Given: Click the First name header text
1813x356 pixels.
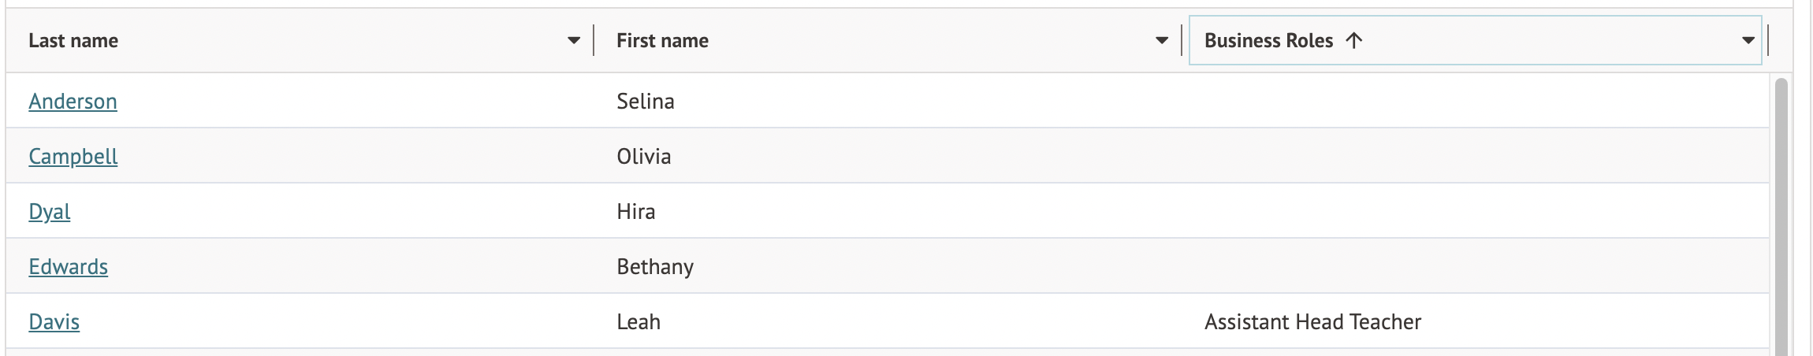Looking at the screenshot, I should coord(662,40).
